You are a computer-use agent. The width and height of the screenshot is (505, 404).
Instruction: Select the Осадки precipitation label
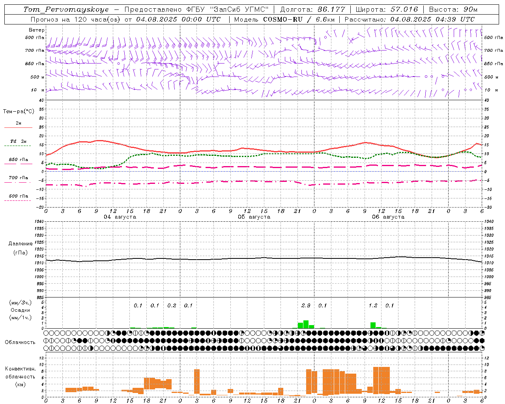(21, 310)
